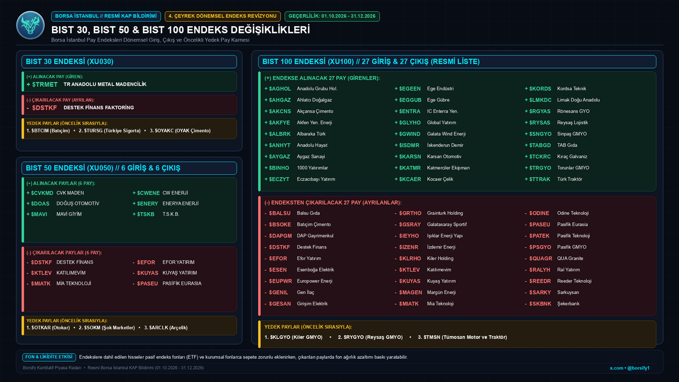
Task: Select $TSKB T.S.K.B. entry
Action: coord(156,214)
